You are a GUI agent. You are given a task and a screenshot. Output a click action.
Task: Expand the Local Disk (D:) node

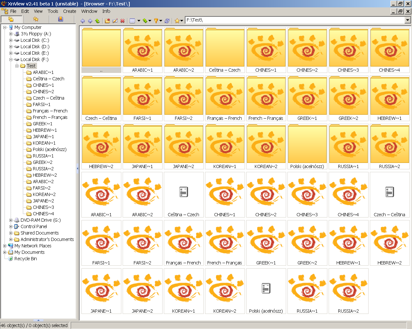coord(11,47)
